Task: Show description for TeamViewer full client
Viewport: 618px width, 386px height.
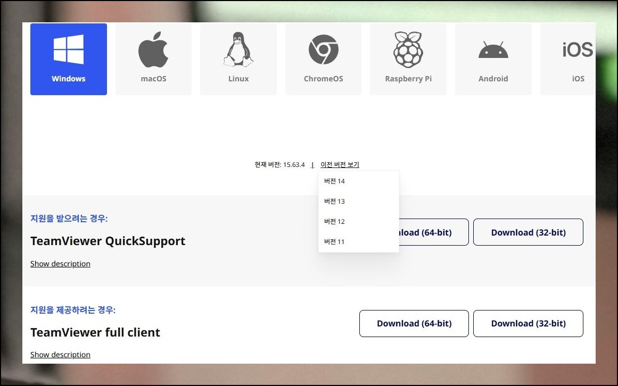Action: tap(60, 355)
